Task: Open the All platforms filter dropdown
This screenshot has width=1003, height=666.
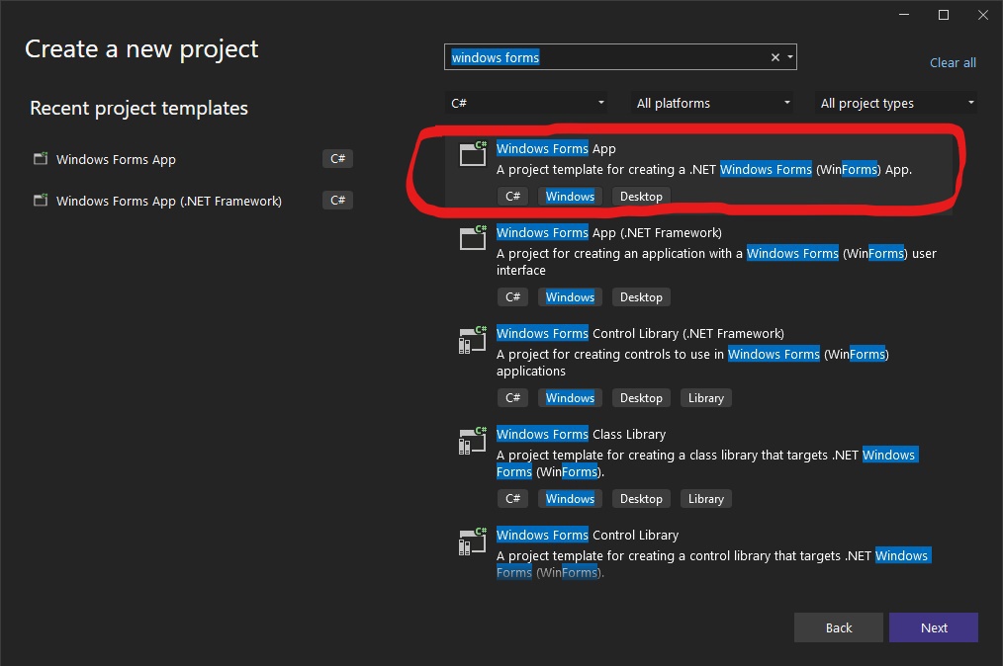Action: (711, 103)
